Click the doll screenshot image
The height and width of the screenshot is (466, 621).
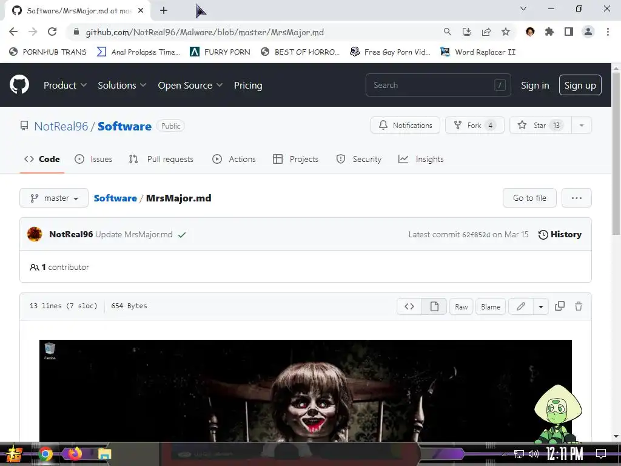[x=306, y=391]
